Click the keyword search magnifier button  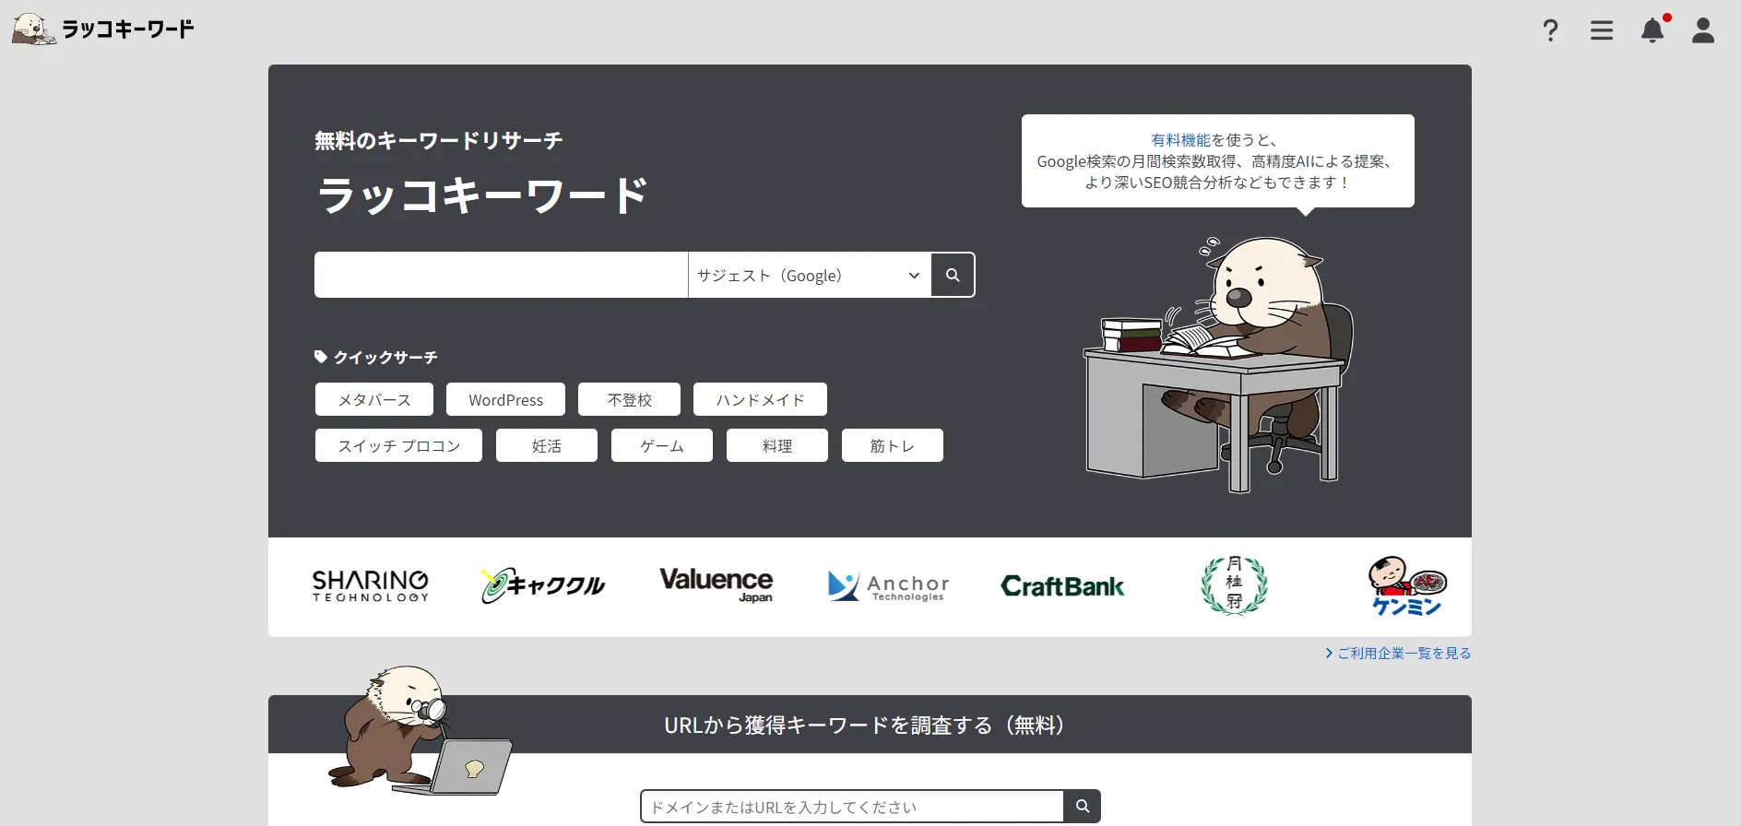(953, 275)
